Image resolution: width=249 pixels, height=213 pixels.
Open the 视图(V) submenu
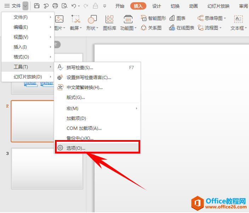(28, 37)
